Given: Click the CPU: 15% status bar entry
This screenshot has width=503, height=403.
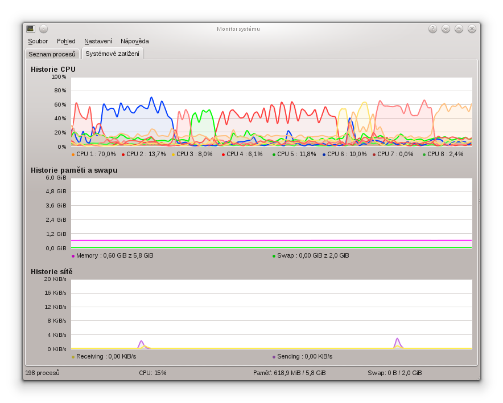Looking at the screenshot, I should (x=152, y=373).
